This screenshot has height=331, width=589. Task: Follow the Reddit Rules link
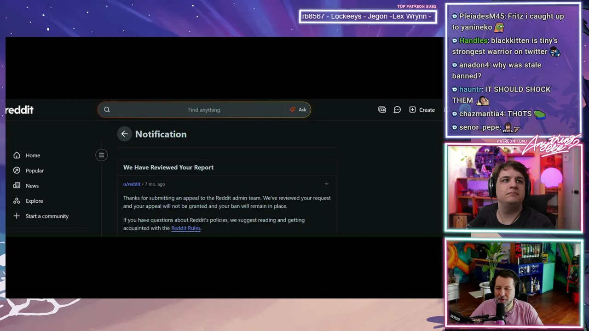pyautogui.click(x=186, y=228)
